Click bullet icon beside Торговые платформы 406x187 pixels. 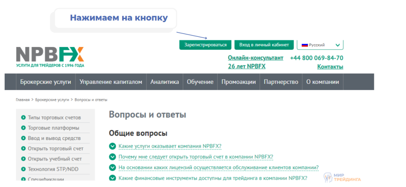[x=23, y=128]
